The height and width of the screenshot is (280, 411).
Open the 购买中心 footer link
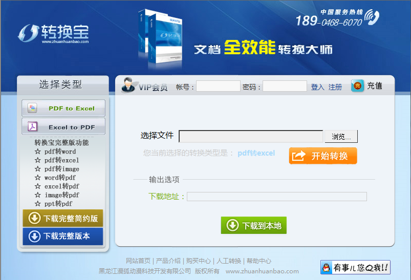tap(199, 261)
